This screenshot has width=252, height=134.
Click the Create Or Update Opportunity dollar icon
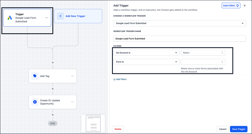point(35,102)
